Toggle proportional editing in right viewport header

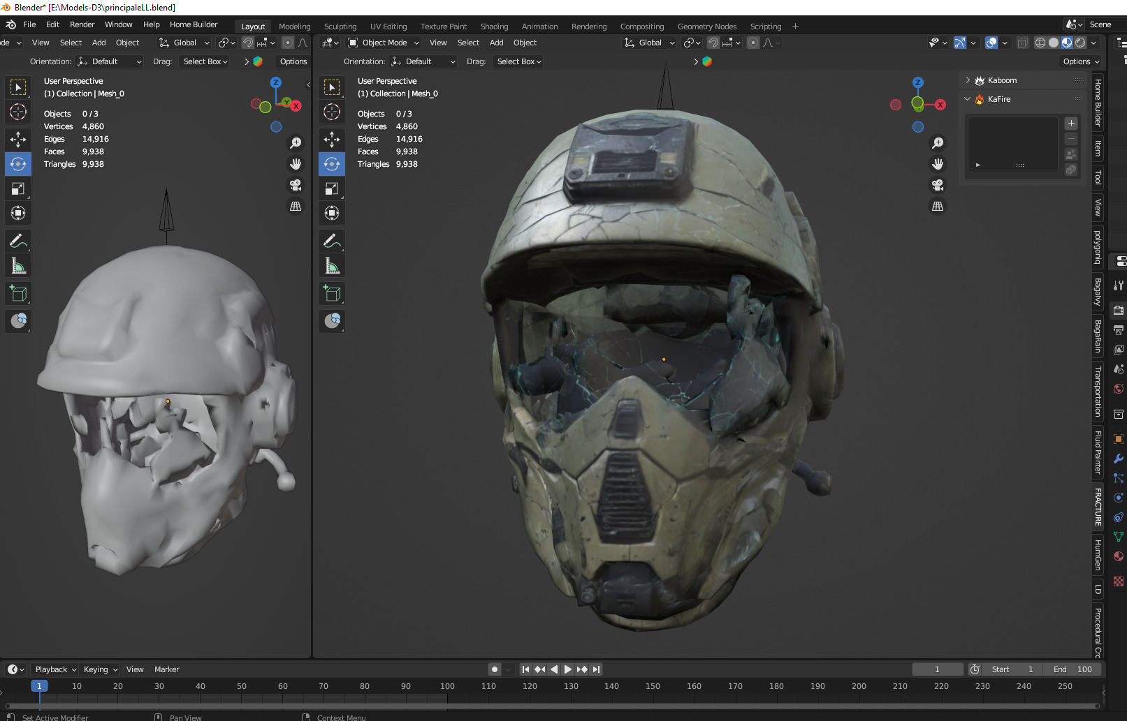coord(753,43)
